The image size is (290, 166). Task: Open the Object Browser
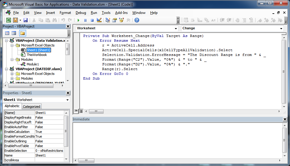tap(121, 20)
